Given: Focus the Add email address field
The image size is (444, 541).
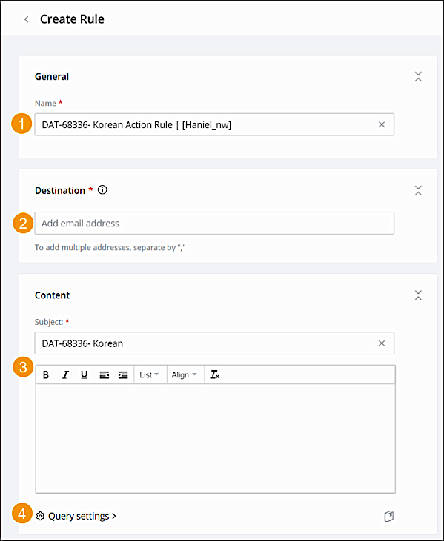Looking at the screenshot, I should (x=214, y=224).
